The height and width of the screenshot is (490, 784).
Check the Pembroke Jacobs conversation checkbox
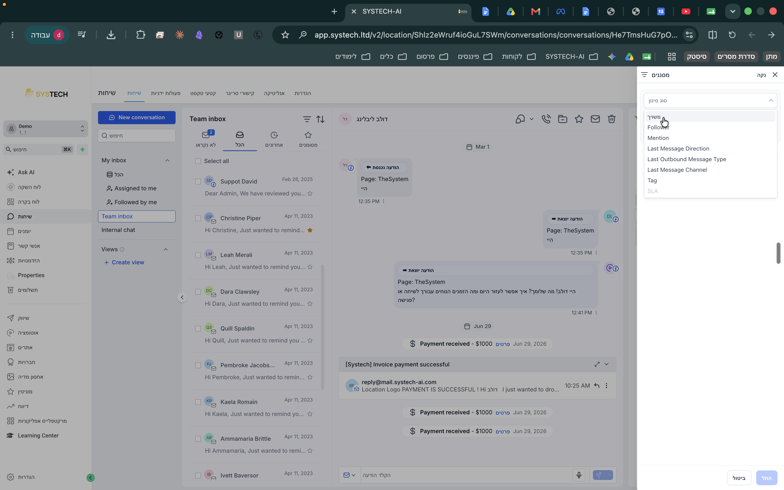click(x=198, y=365)
